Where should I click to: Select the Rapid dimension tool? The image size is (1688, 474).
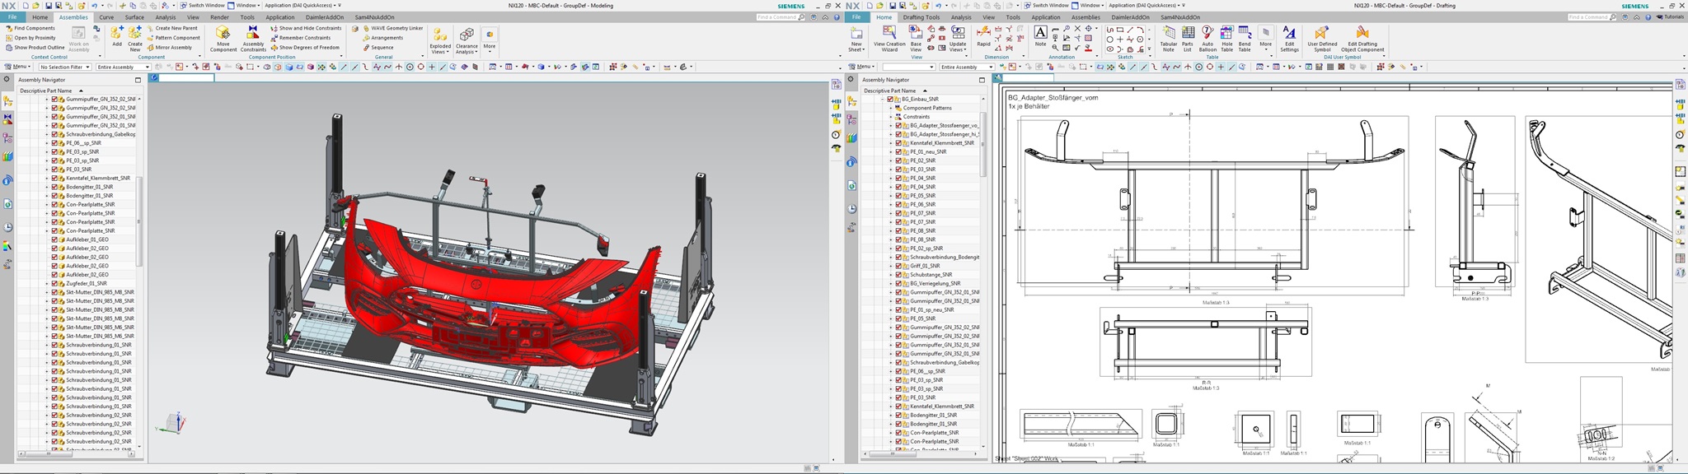983,34
